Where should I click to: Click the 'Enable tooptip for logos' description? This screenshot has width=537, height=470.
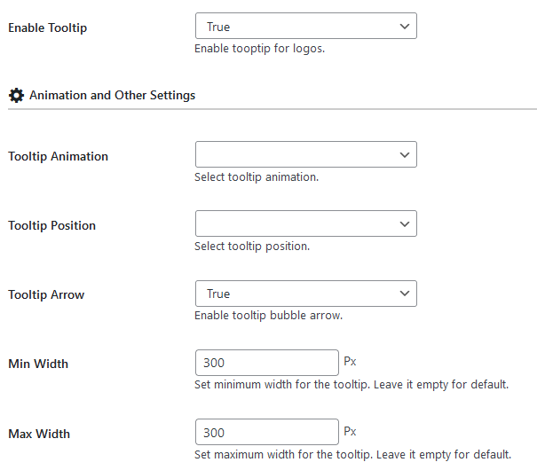[259, 49]
